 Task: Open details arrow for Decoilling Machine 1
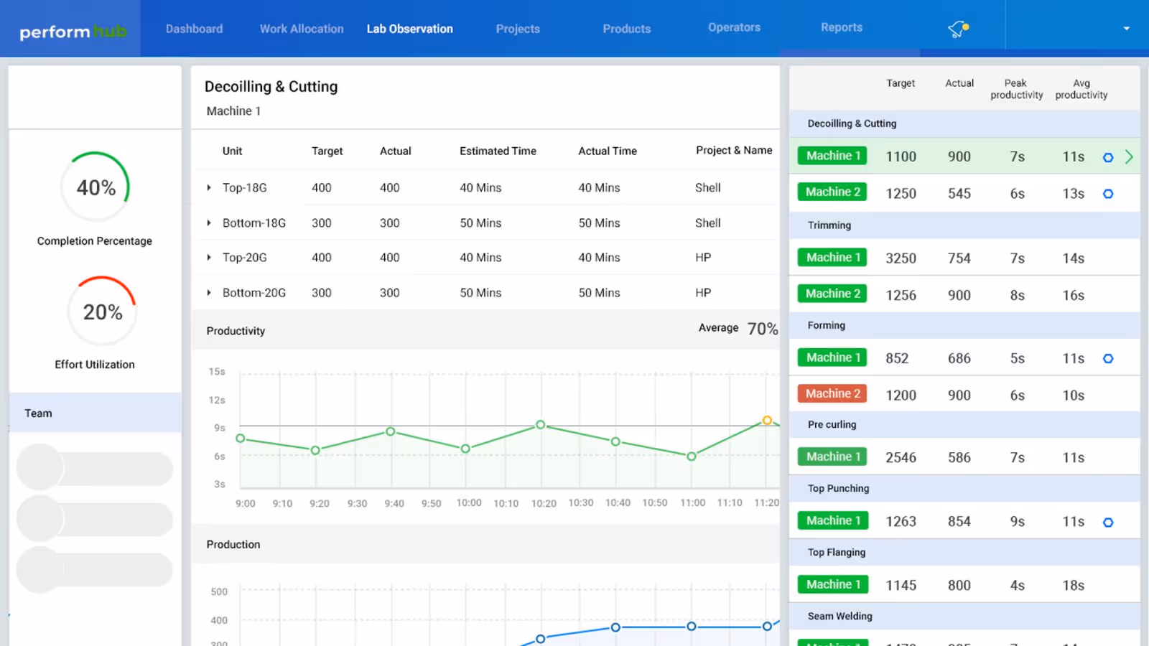coord(1129,156)
